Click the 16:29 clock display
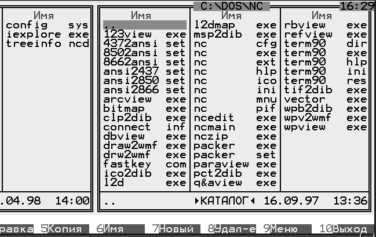Image resolution: width=376 pixels, height=237 pixels. [x=357, y=6]
